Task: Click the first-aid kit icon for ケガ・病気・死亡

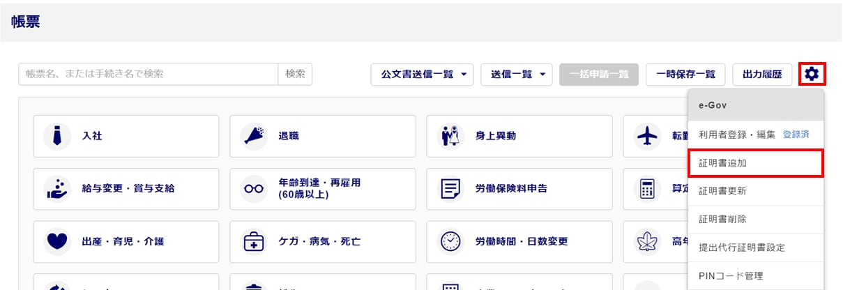Action: [254, 241]
